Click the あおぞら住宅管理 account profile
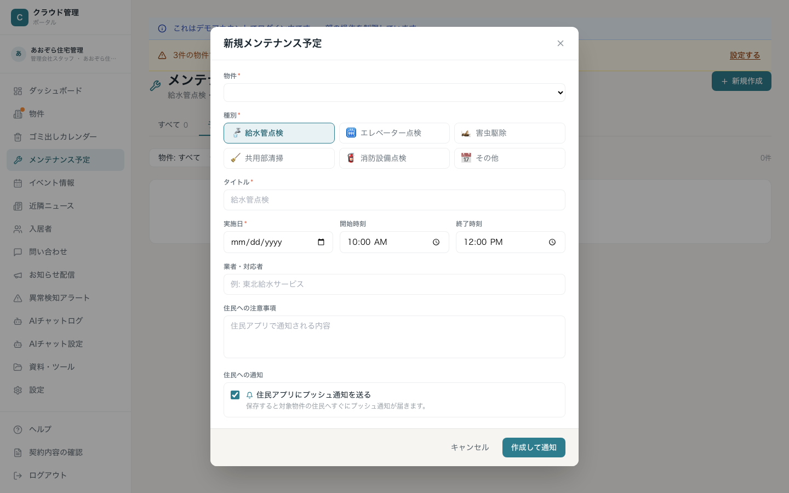The height and width of the screenshot is (493, 789). pyautogui.click(x=65, y=54)
